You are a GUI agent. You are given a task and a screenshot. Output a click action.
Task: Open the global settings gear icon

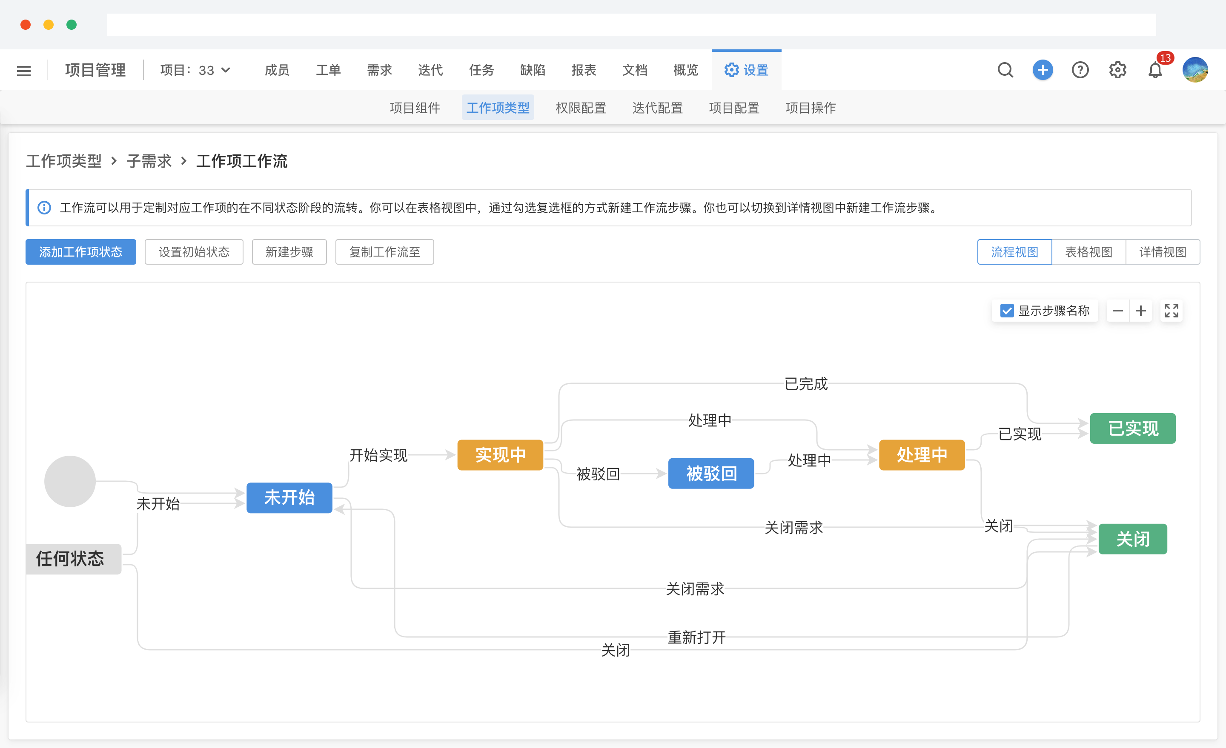1117,70
